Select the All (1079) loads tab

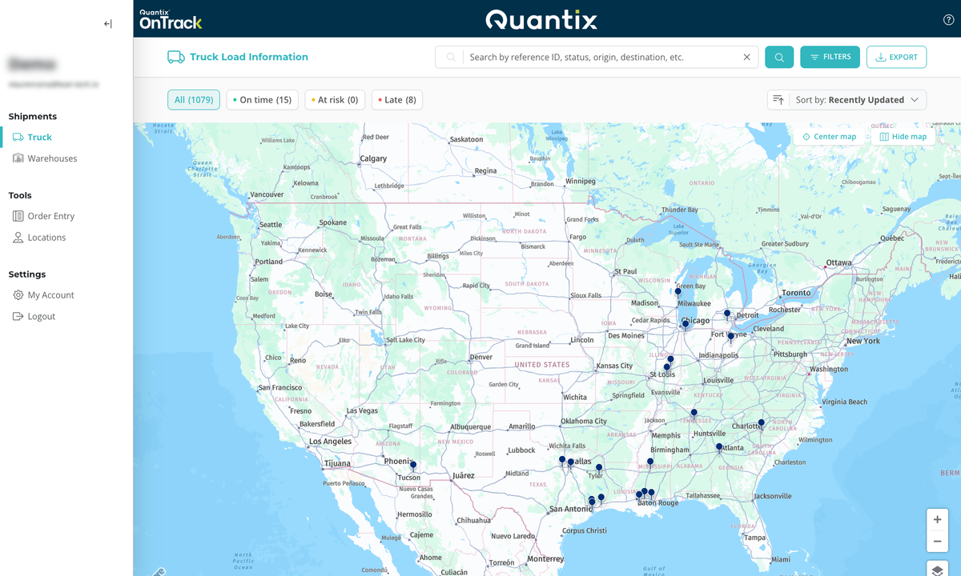pos(193,99)
